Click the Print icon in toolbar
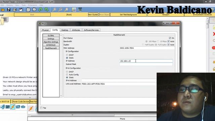The height and width of the screenshot is (121, 215). coord(15,10)
